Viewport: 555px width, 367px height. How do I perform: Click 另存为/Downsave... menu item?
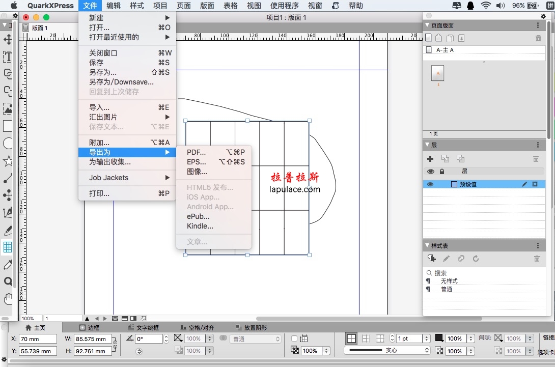(127, 82)
